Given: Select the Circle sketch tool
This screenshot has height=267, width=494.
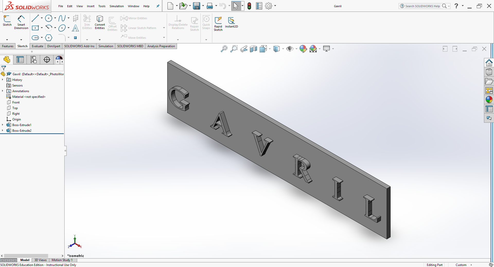Looking at the screenshot, I should 48,18.
